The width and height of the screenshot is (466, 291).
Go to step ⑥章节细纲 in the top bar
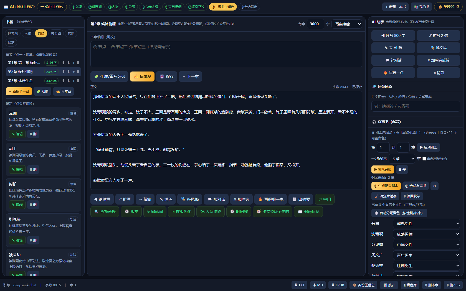(x=173, y=7)
